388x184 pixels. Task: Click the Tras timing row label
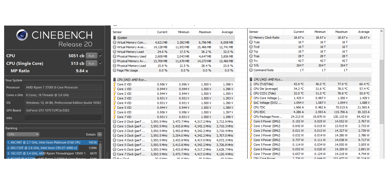coord(256,56)
